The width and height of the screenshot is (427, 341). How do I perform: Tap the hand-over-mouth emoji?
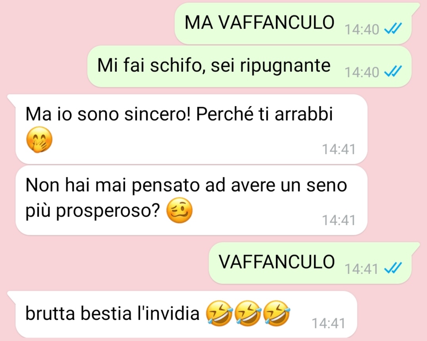pos(39,140)
